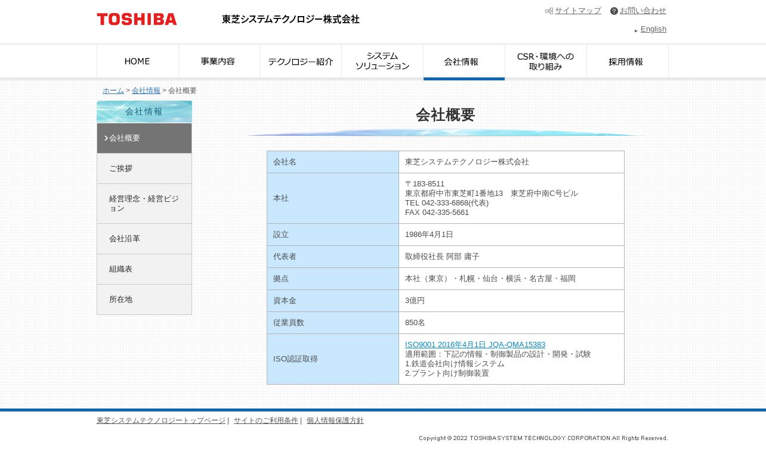This screenshot has width=766, height=449.
Task: Open 組織表 in the sidebar
Action: pos(144,269)
